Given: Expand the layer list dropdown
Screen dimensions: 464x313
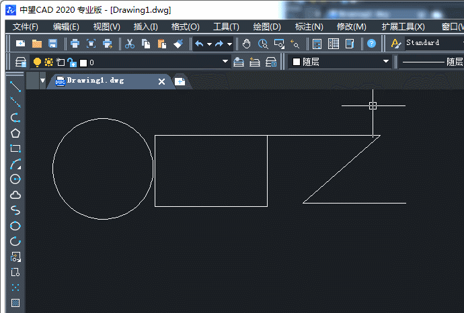Looking at the screenshot, I should pos(225,62).
